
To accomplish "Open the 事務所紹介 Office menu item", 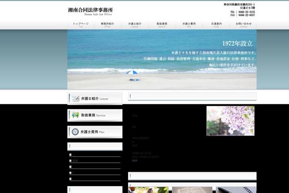I will [107, 25].
